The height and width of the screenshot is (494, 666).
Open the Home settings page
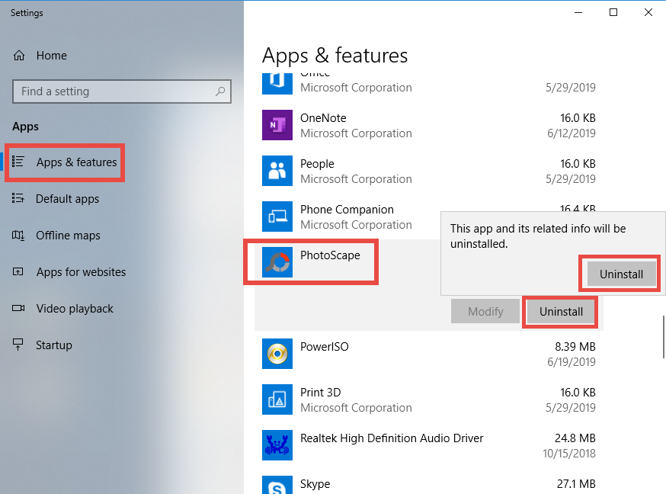click(51, 56)
